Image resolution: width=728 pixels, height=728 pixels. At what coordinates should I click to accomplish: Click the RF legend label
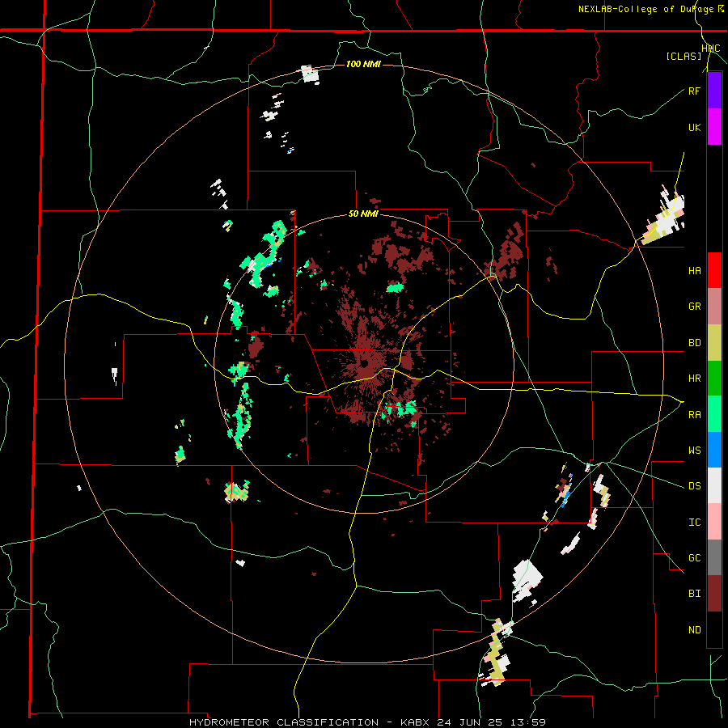coord(694,91)
